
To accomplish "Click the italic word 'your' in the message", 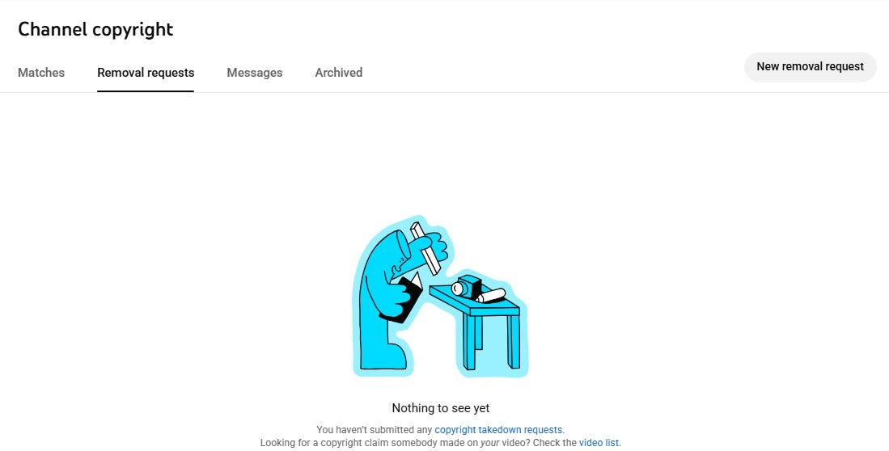I will pos(490,443).
